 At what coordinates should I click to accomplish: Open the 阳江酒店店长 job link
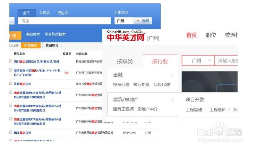click(22, 133)
